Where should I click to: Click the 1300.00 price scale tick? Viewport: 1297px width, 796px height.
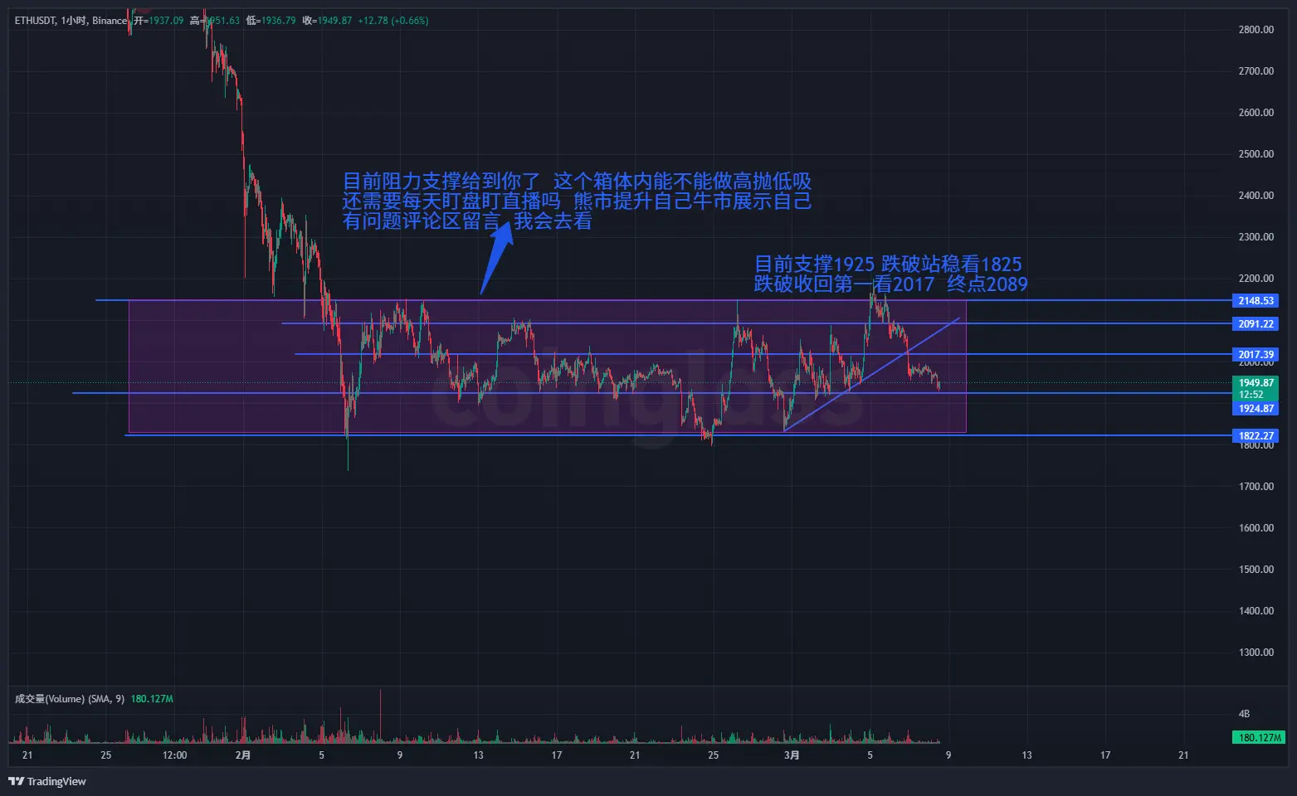tap(1256, 653)
